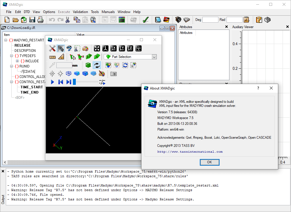
Task: Click the animation timeline slider handle
Action: pos(74,82)
